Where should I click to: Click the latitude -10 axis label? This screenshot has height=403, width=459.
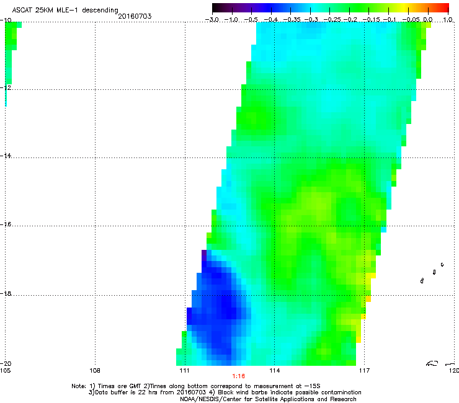pyautogui.click(x=6, y=20)
